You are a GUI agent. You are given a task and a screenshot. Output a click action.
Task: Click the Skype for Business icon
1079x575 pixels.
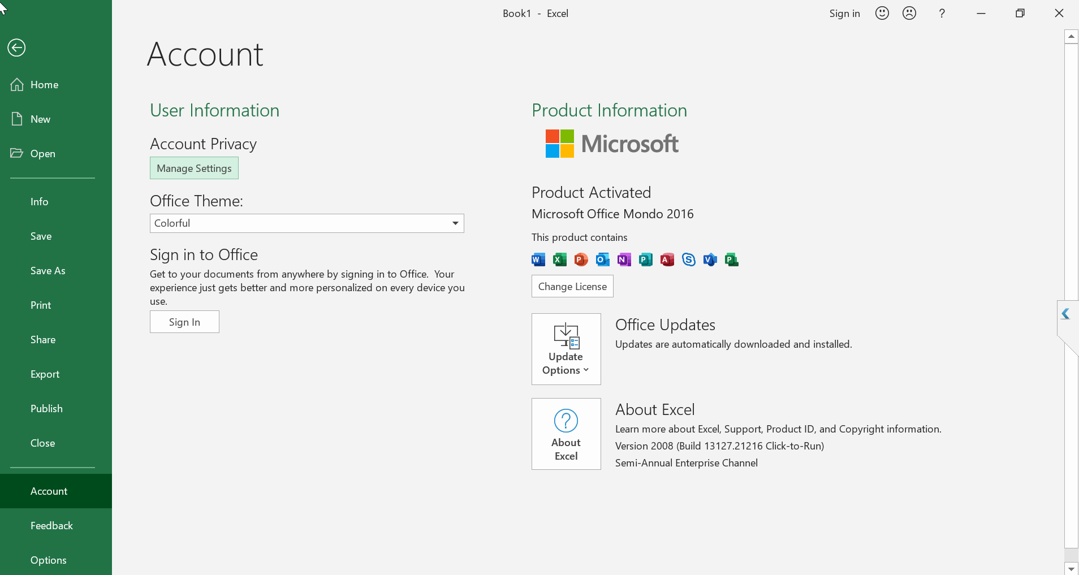(x=689, y=260)
